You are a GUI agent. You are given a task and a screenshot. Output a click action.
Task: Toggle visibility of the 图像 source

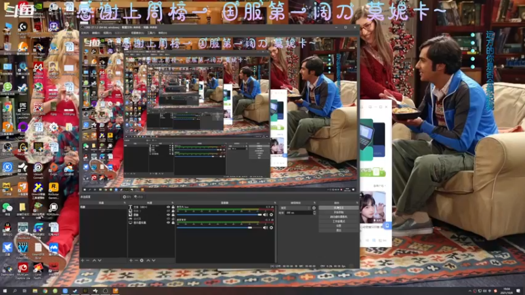pos(168,215)
